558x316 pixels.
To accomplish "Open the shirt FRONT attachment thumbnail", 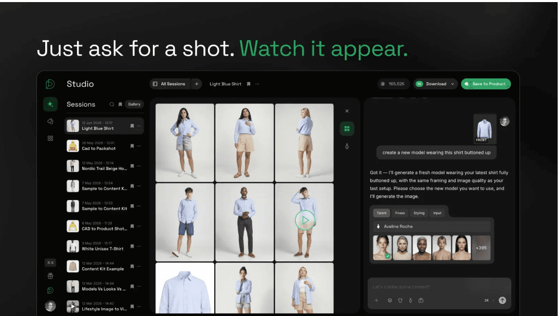I will click(485, 129).
